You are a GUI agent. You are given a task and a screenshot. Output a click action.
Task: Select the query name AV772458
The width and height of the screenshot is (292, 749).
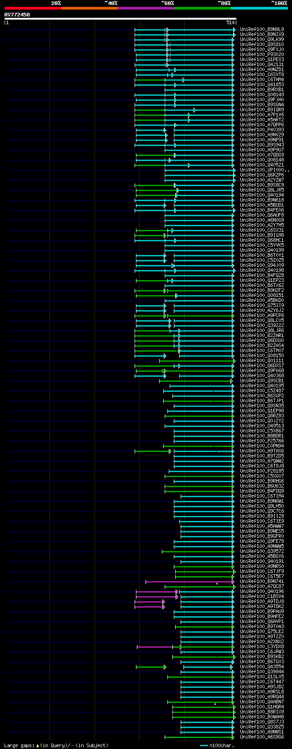[x=17, y=15]
